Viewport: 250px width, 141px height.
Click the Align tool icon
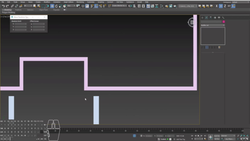pyautogui.click(x=134, y=6)
